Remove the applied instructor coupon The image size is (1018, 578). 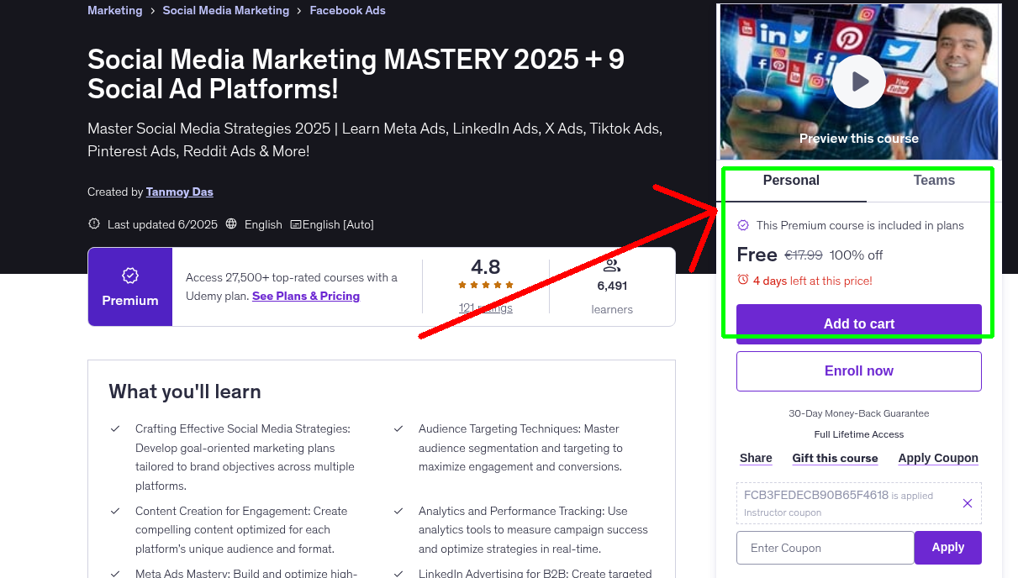tap(967, 502)
